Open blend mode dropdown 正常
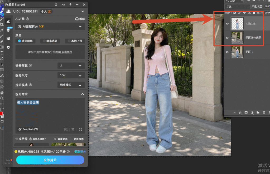 [237, 7]
